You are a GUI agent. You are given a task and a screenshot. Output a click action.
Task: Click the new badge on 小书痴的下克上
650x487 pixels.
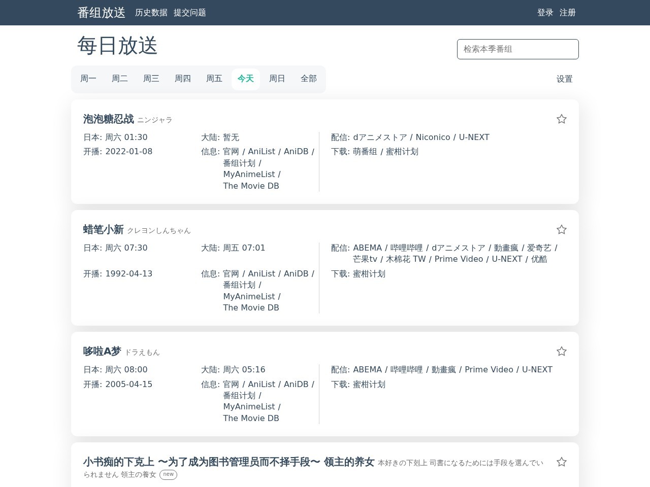click(168, 474)
